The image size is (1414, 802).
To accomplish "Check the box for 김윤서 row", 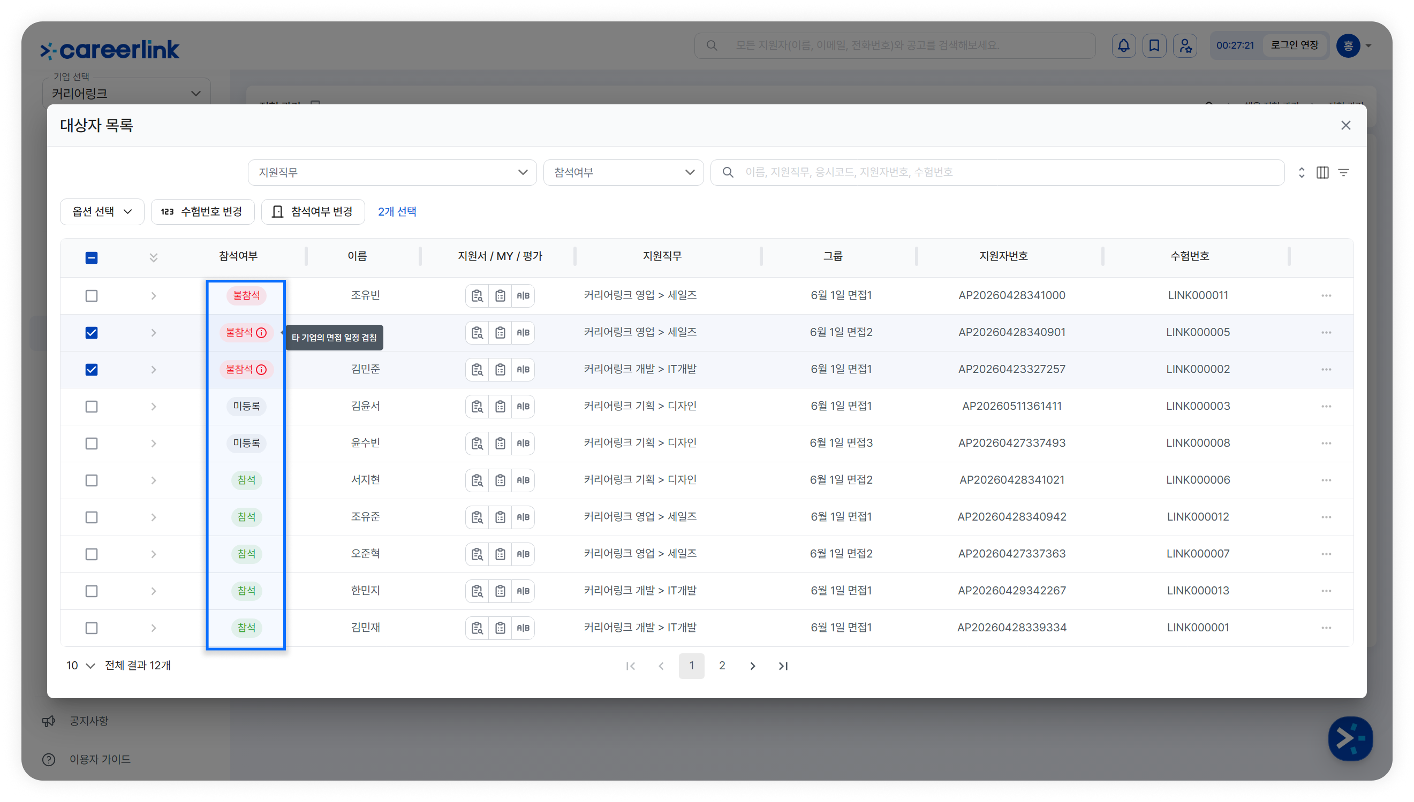I will pyautogui.click(x=92, y=407).
